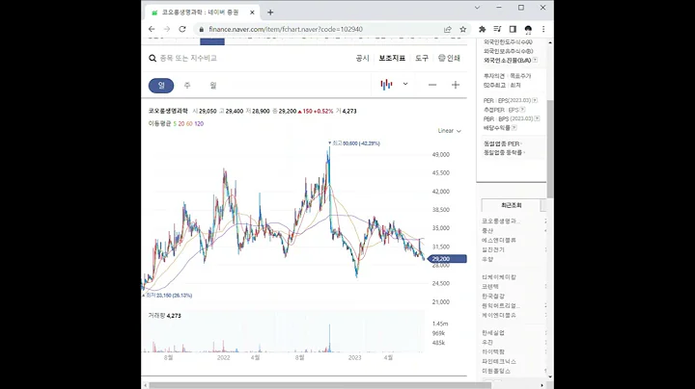The width and height of the screenshot is (695, 389).
Task: Click the scrollbar down arrow at bottom right
Action: (550, 376)
